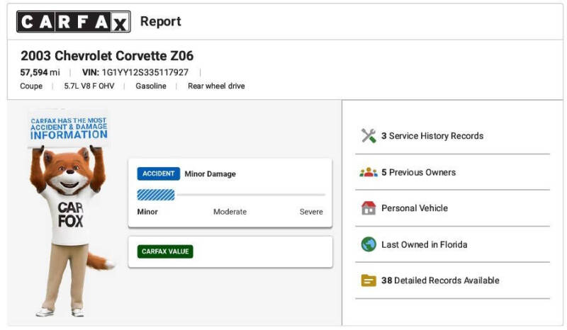Click the Minor Damage label
Screen dimensions: 567x330
[x=210, y=174]
